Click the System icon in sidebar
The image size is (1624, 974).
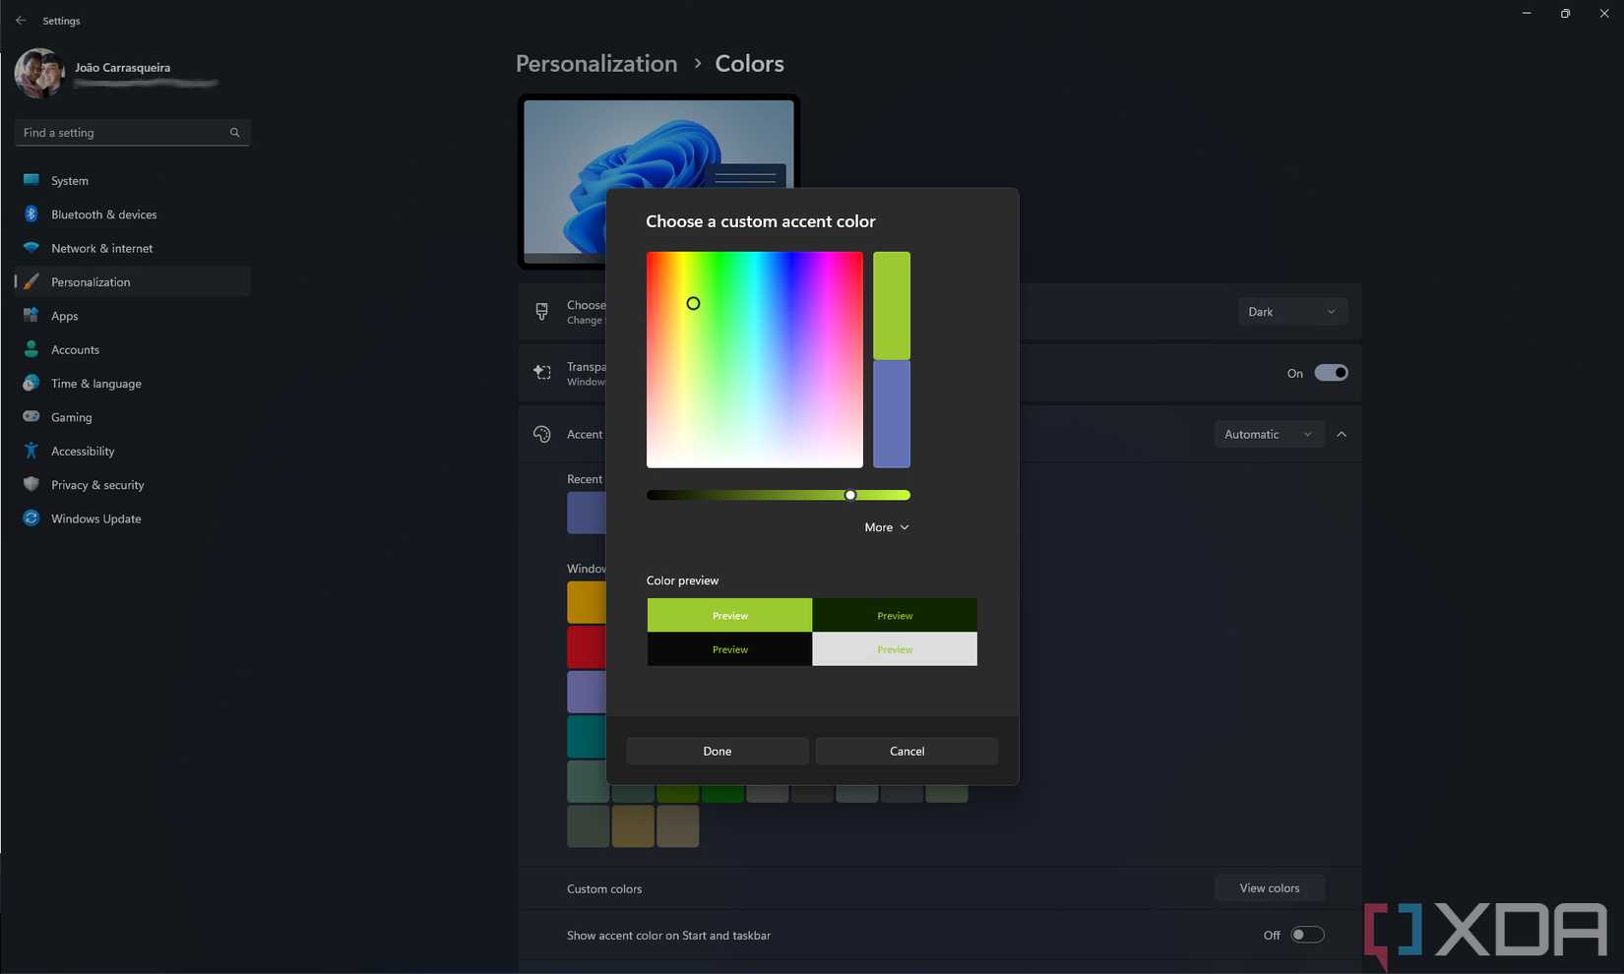pyautogui.click(x=31, y=180)
